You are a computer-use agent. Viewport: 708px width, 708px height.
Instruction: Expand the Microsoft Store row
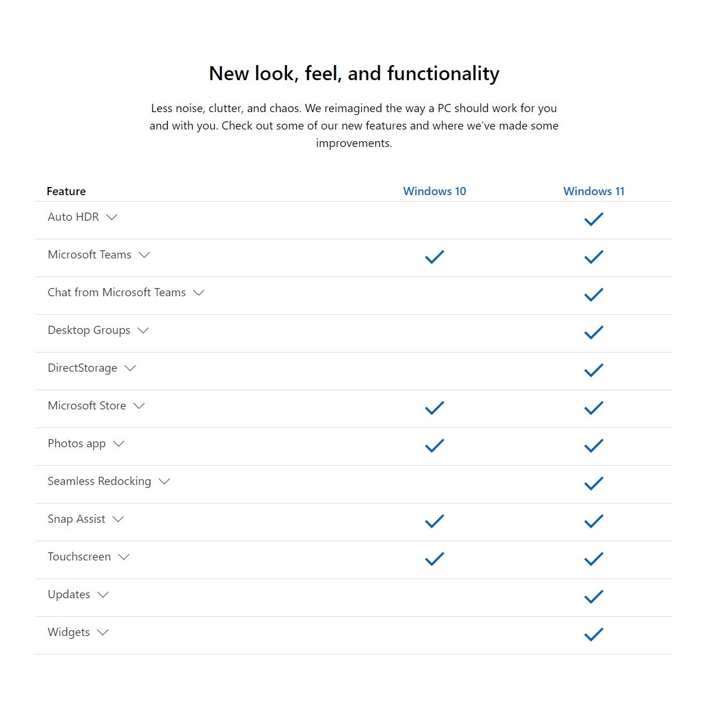coord(139,406)
